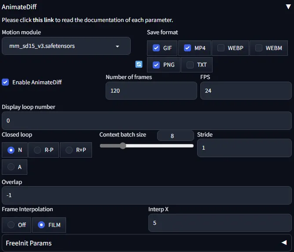This screenshot has width=294, height=252.
Task: Open the Motion module dropdown
Action: [x=66, y=46]
